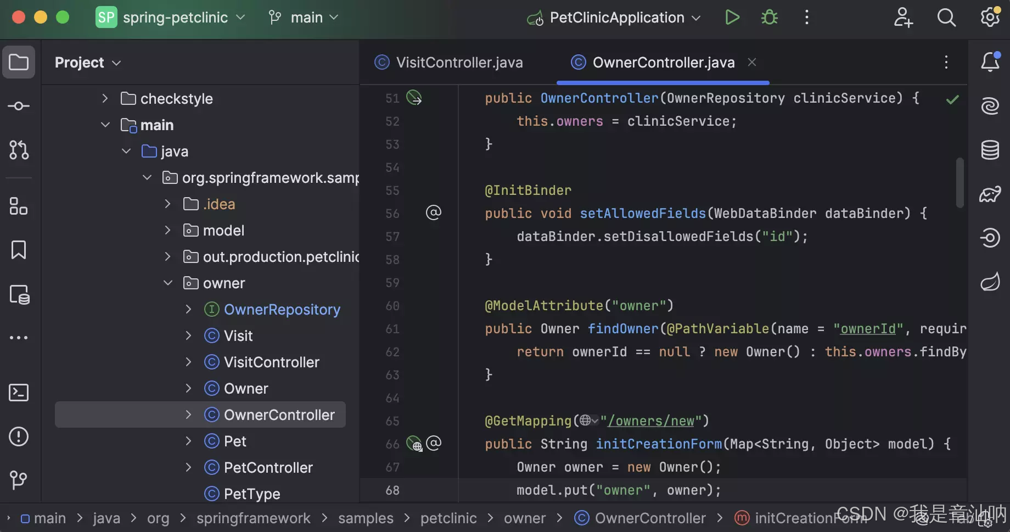Open the AI Assistant spiral icon

click(x=990, y=105)
